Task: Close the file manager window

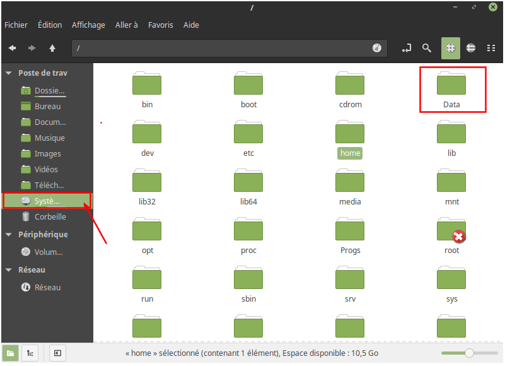Action: coord(493,7)
